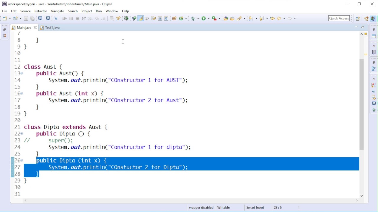Click the green Run button
This screenshot has width=378, height=212.
[204, 18]
